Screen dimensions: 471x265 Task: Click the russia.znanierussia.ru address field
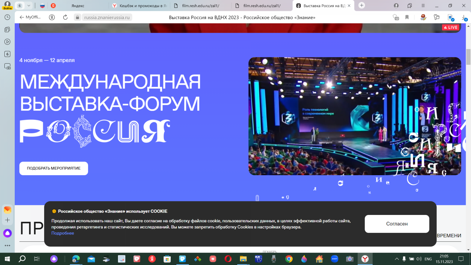pos(107,17)
